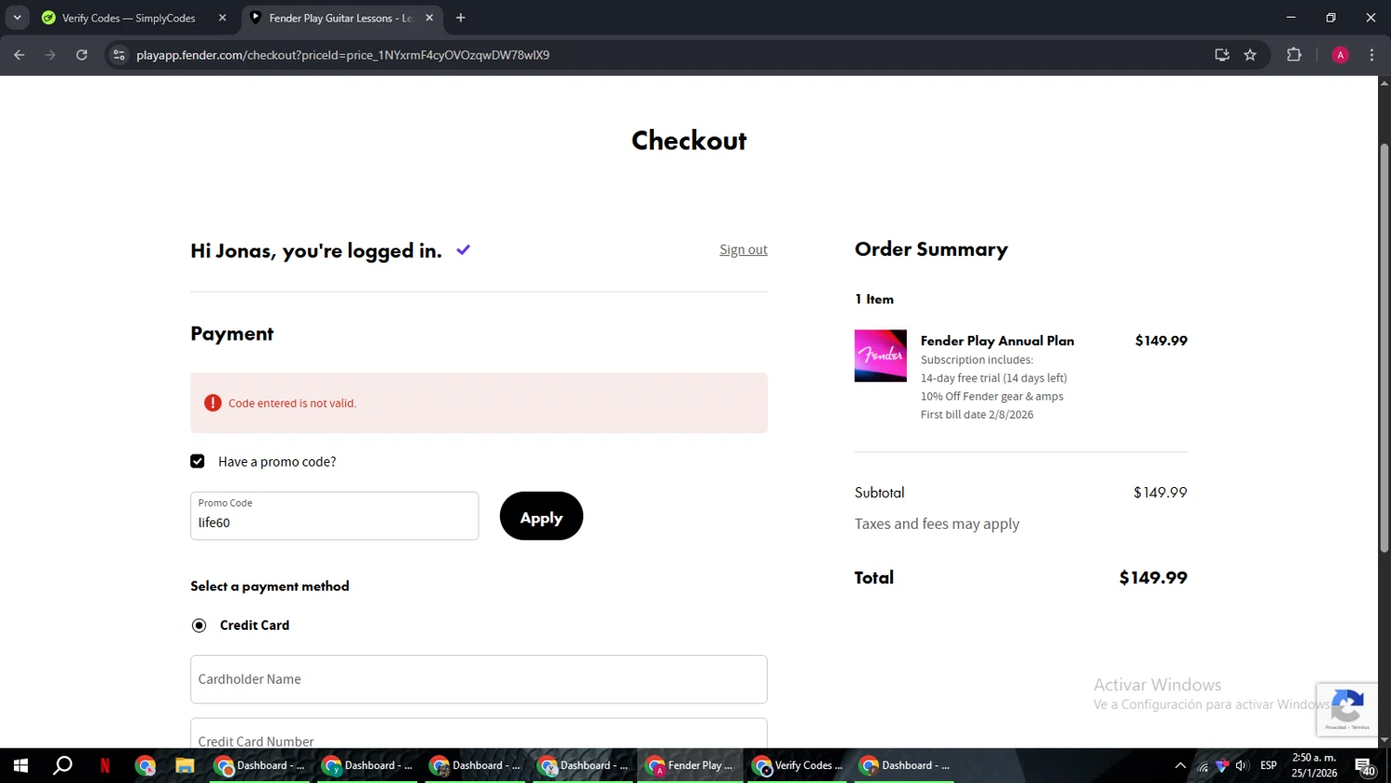Image resolution: width=1391 pixels, height=783 pixels.
Task: Click the red error alert icon
Action: pos(212,403)
